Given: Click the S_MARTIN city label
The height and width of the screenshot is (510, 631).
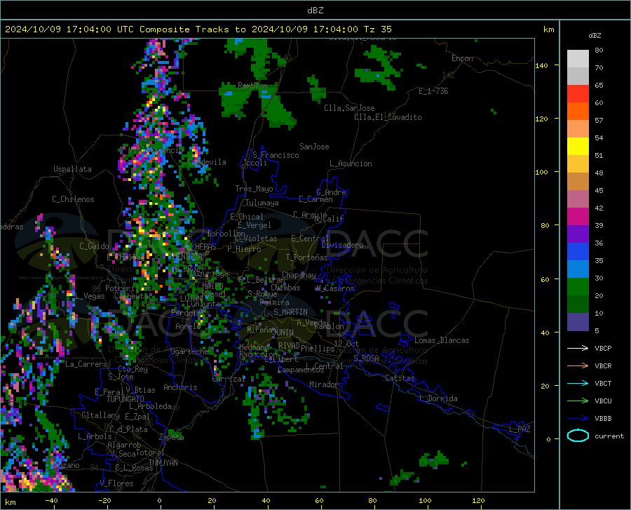Looking at the screenshot, I should [x=290, y=312].
